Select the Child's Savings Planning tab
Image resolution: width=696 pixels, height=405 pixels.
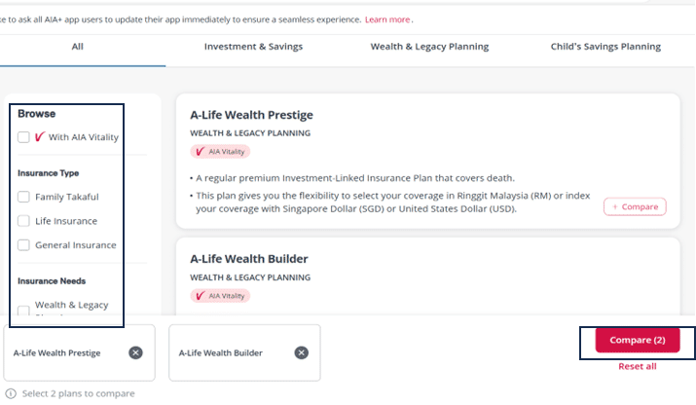(605, 47)
